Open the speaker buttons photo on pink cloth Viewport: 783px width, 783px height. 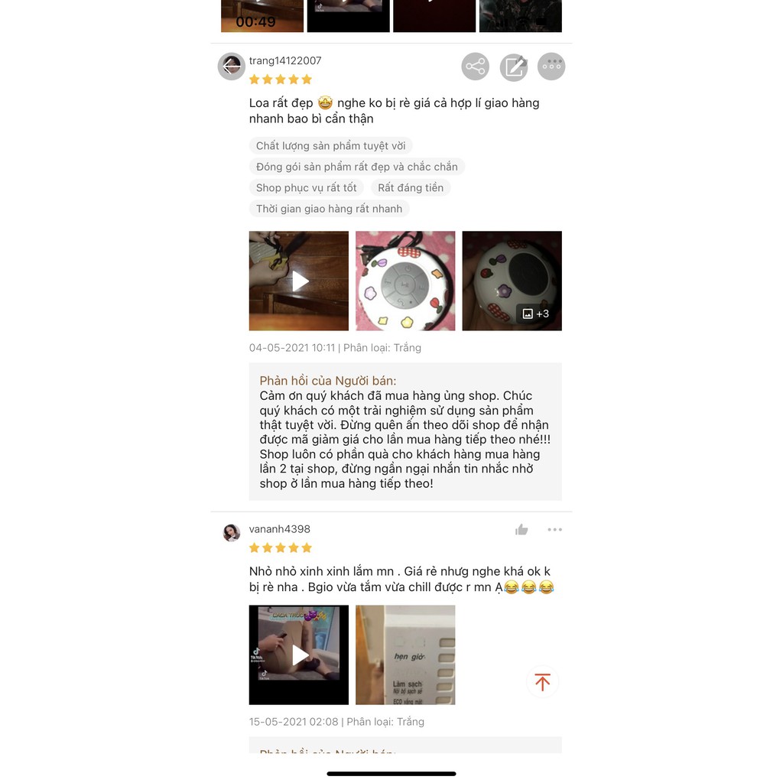coord(405,281)
